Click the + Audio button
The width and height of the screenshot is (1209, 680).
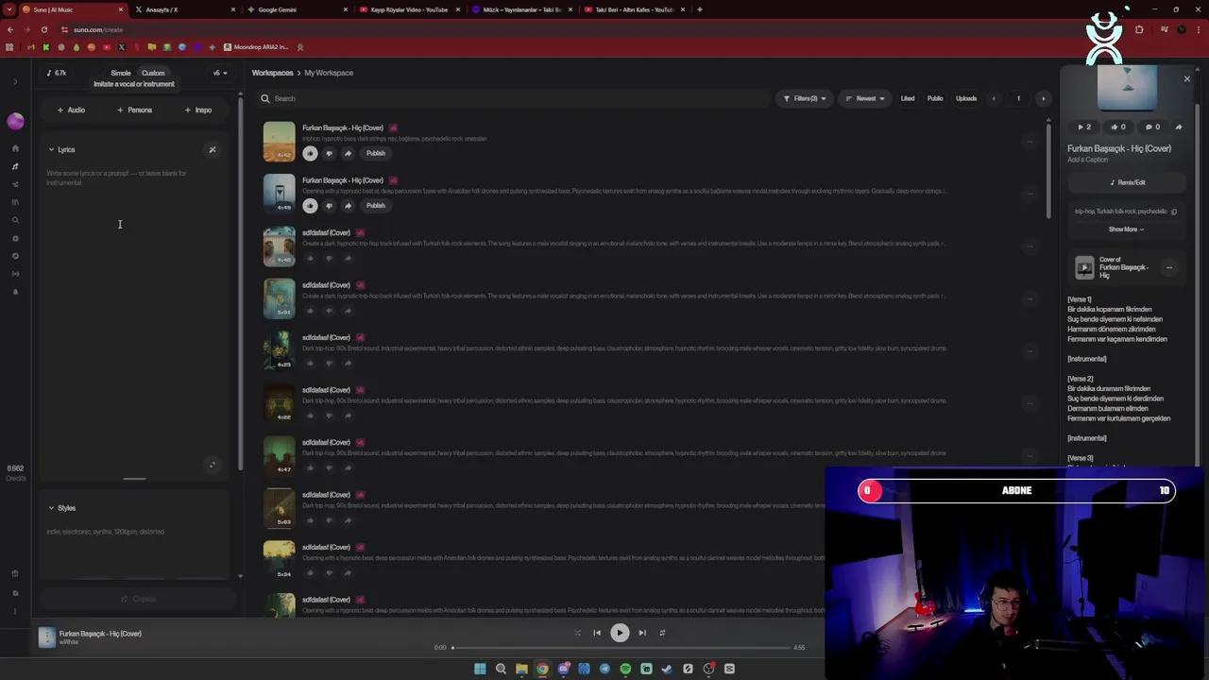pos(71,110)
